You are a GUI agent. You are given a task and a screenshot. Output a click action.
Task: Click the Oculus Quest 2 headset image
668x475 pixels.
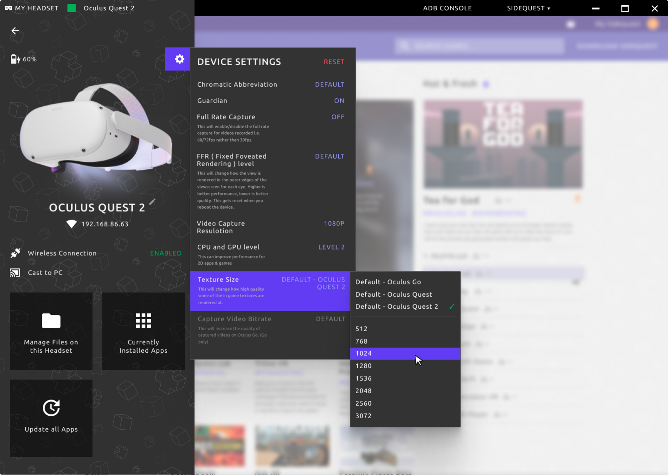(x=96, y=128)
